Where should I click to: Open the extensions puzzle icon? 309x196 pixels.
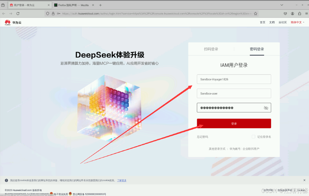(299, 13)
